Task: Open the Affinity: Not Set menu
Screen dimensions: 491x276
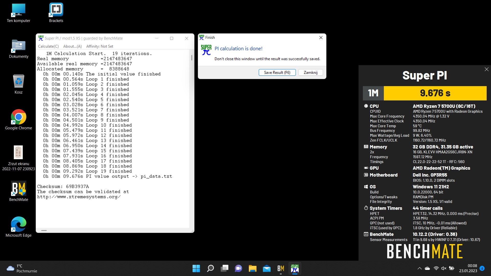Action: pyautogui.click(x=99, y=46)
